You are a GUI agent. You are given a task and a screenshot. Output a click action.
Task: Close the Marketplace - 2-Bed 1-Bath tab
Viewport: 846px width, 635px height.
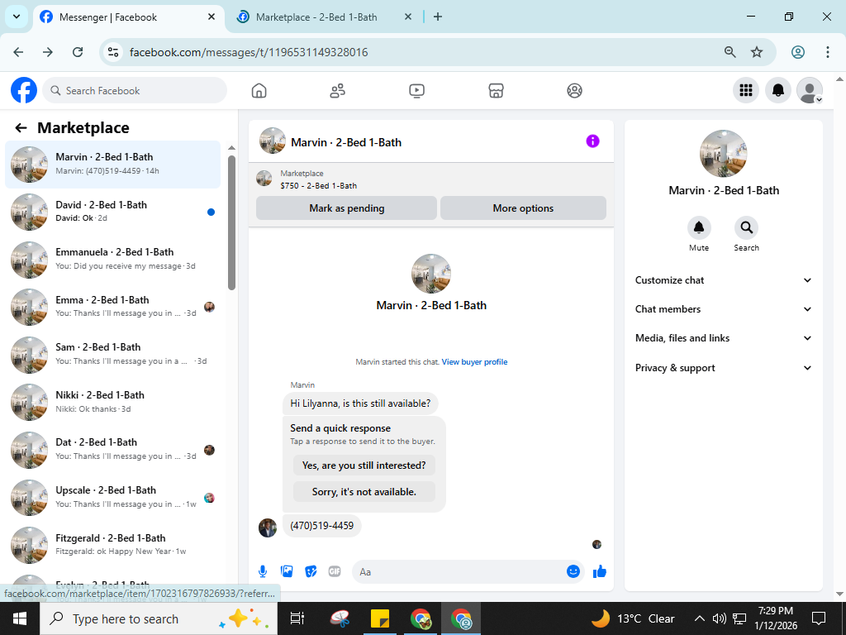408,17
